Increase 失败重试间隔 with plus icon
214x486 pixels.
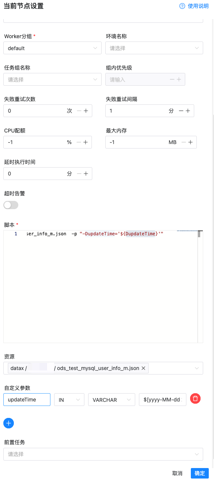click(x=188, y=111)
